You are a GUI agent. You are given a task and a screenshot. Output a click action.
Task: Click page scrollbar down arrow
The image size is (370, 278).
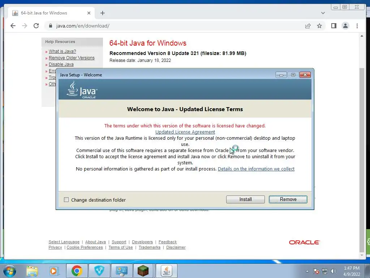(x=362, y=255)
